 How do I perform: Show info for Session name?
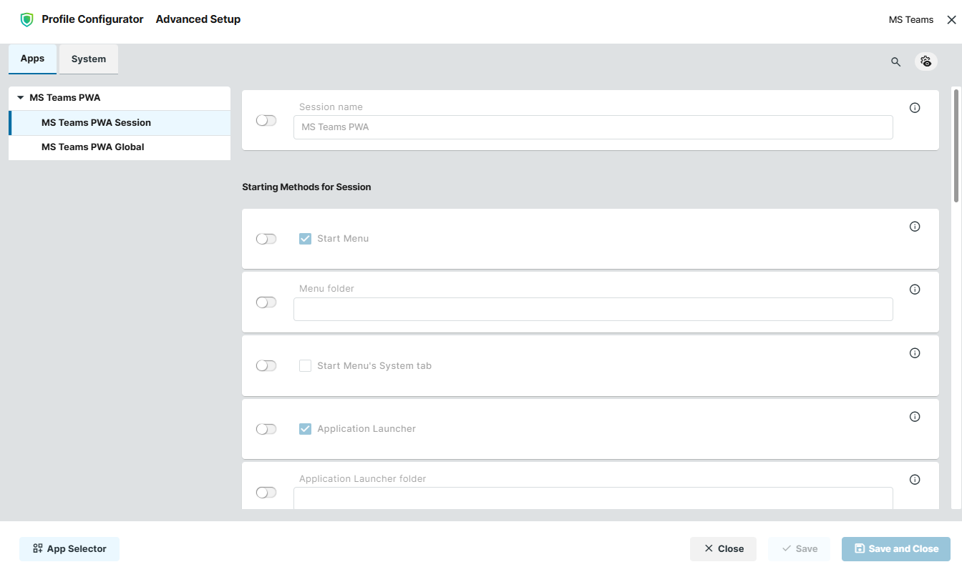(915, 108)
